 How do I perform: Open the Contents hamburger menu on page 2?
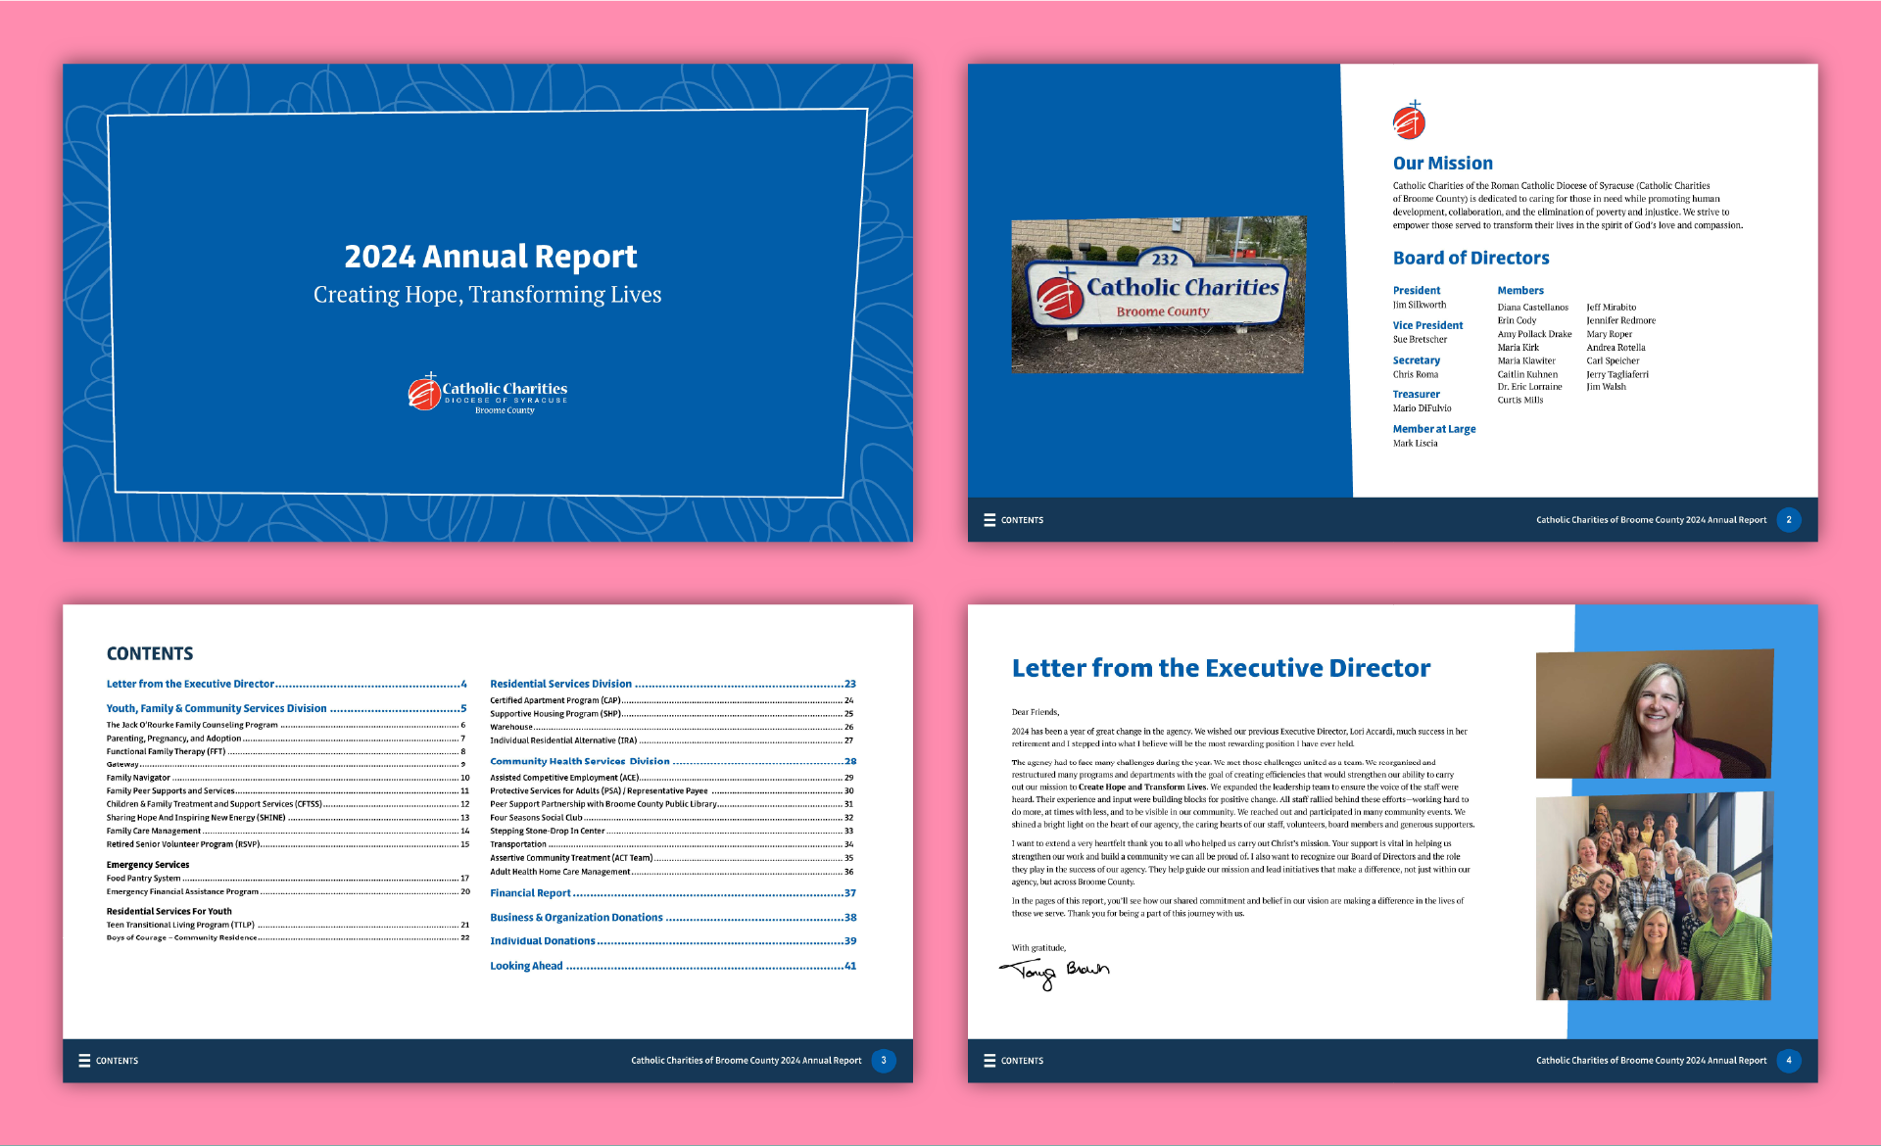(990, 520)
